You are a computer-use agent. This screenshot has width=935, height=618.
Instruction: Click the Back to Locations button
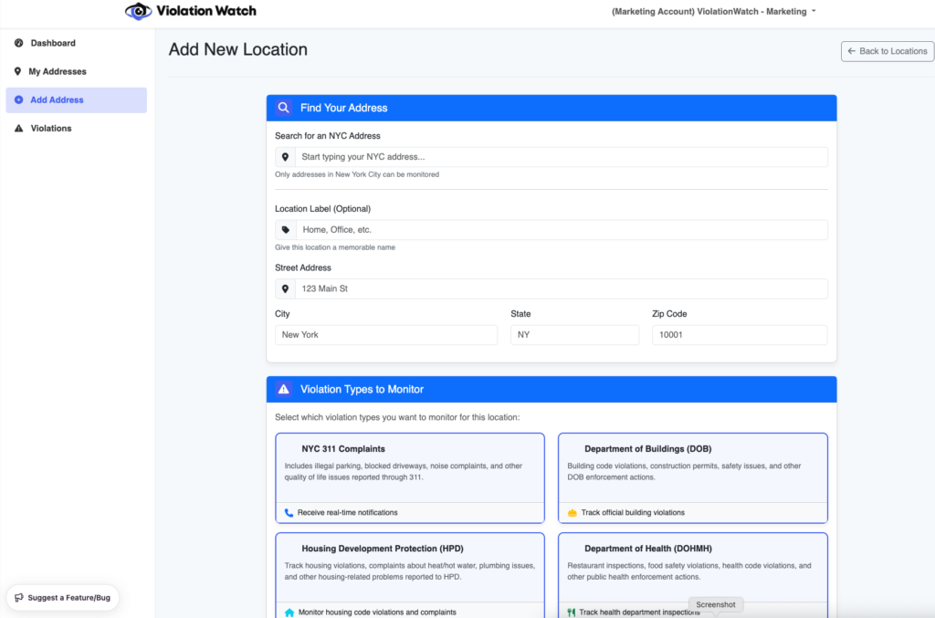(x=887, y=51)
